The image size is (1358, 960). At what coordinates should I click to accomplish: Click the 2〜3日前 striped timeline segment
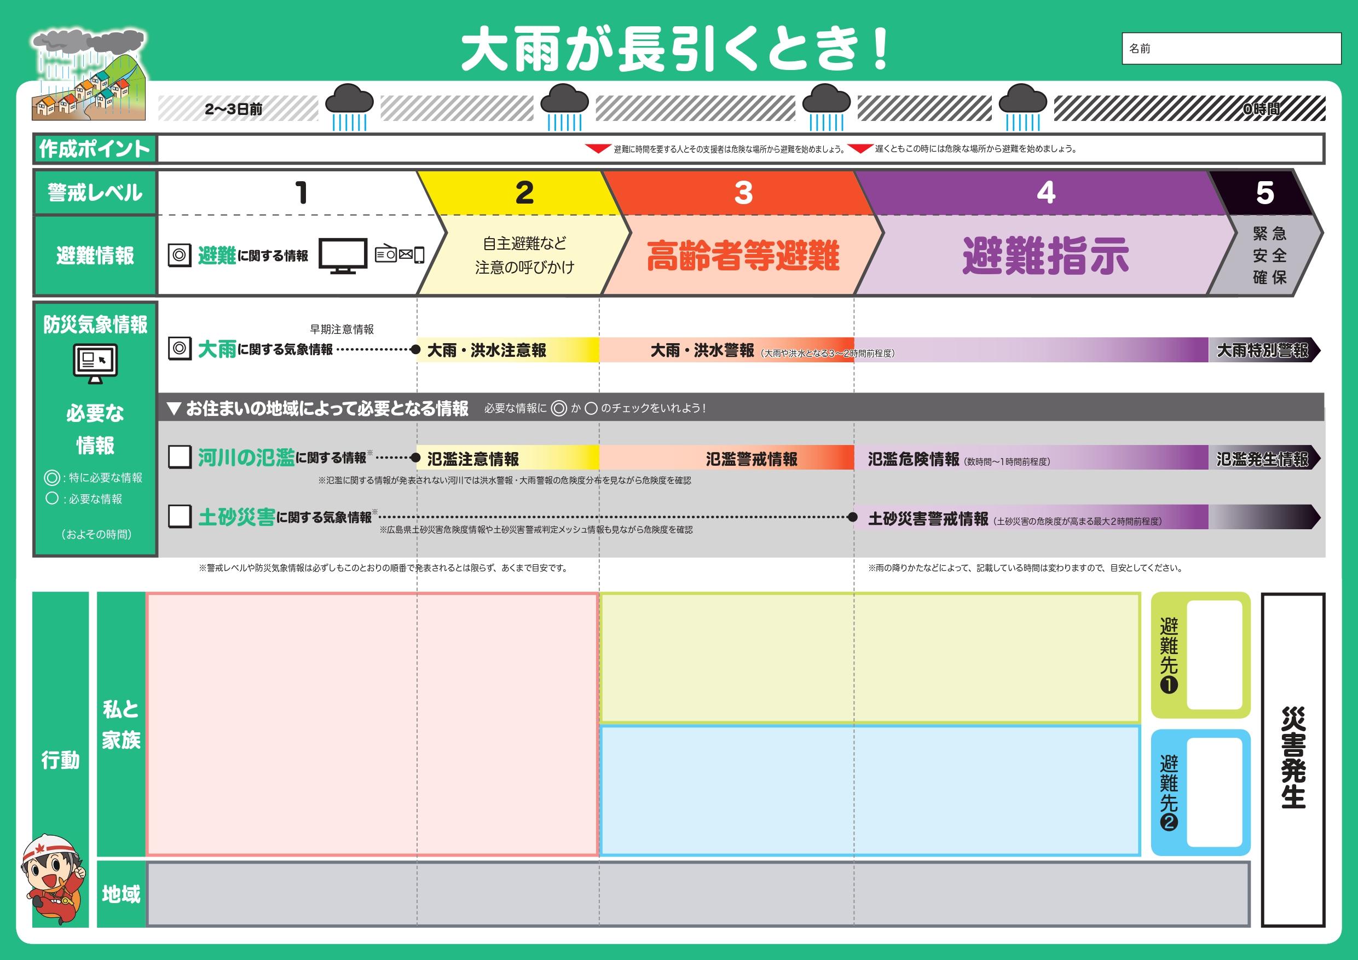point(238,109)
